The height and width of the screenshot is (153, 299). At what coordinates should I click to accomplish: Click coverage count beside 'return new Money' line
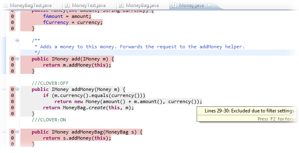pyautogui.click(x=12, y=101)
